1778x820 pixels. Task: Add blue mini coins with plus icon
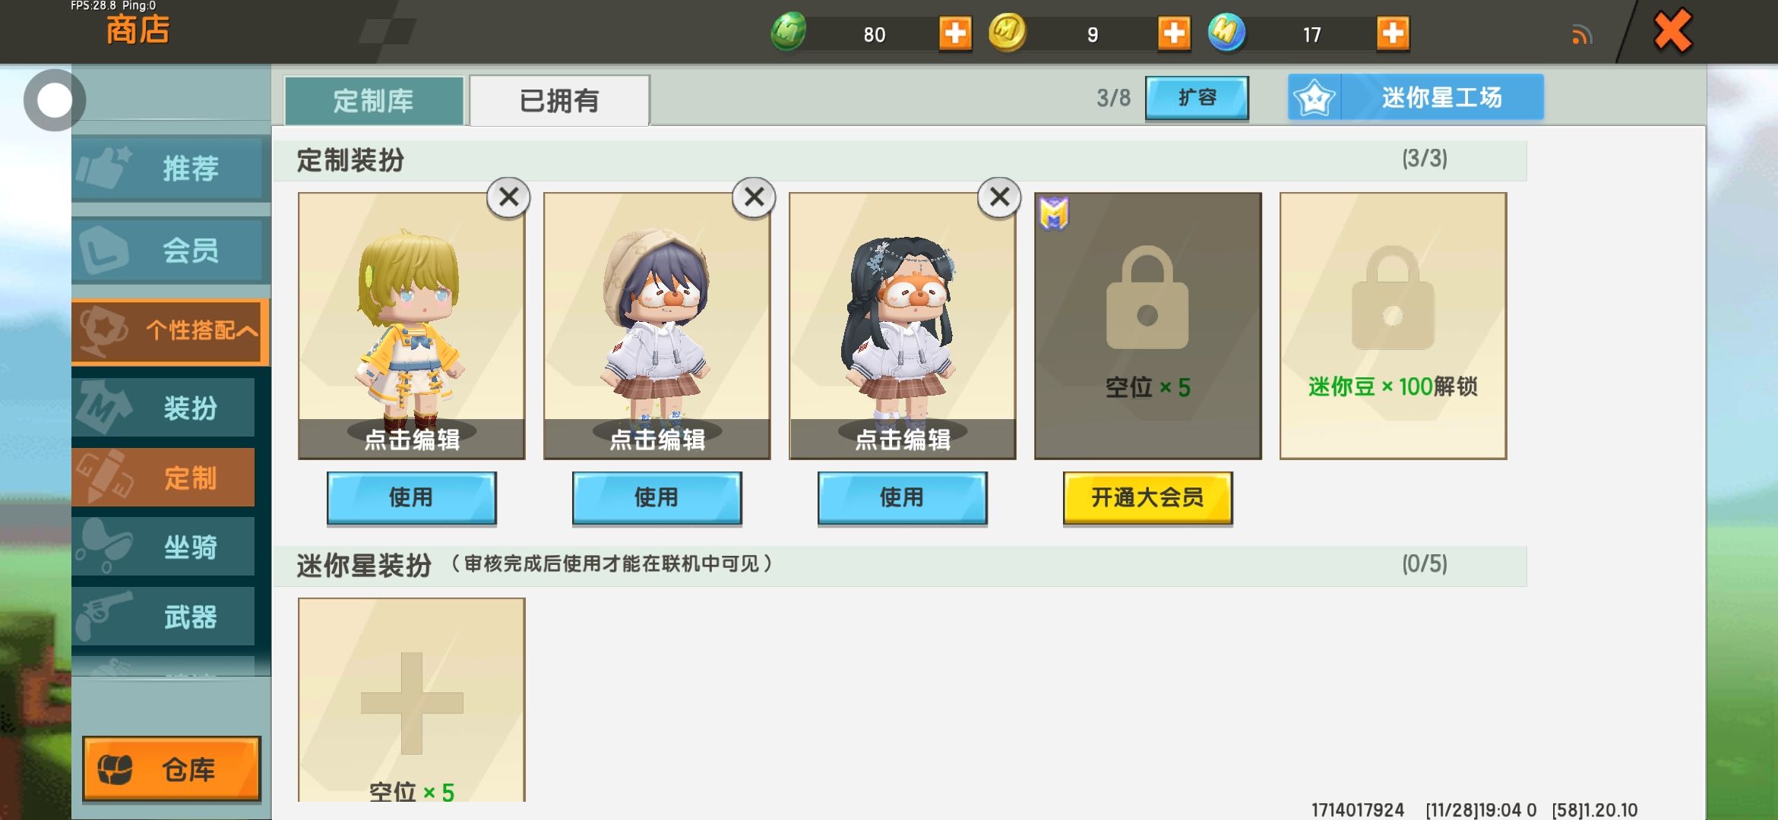point(1393,33)
